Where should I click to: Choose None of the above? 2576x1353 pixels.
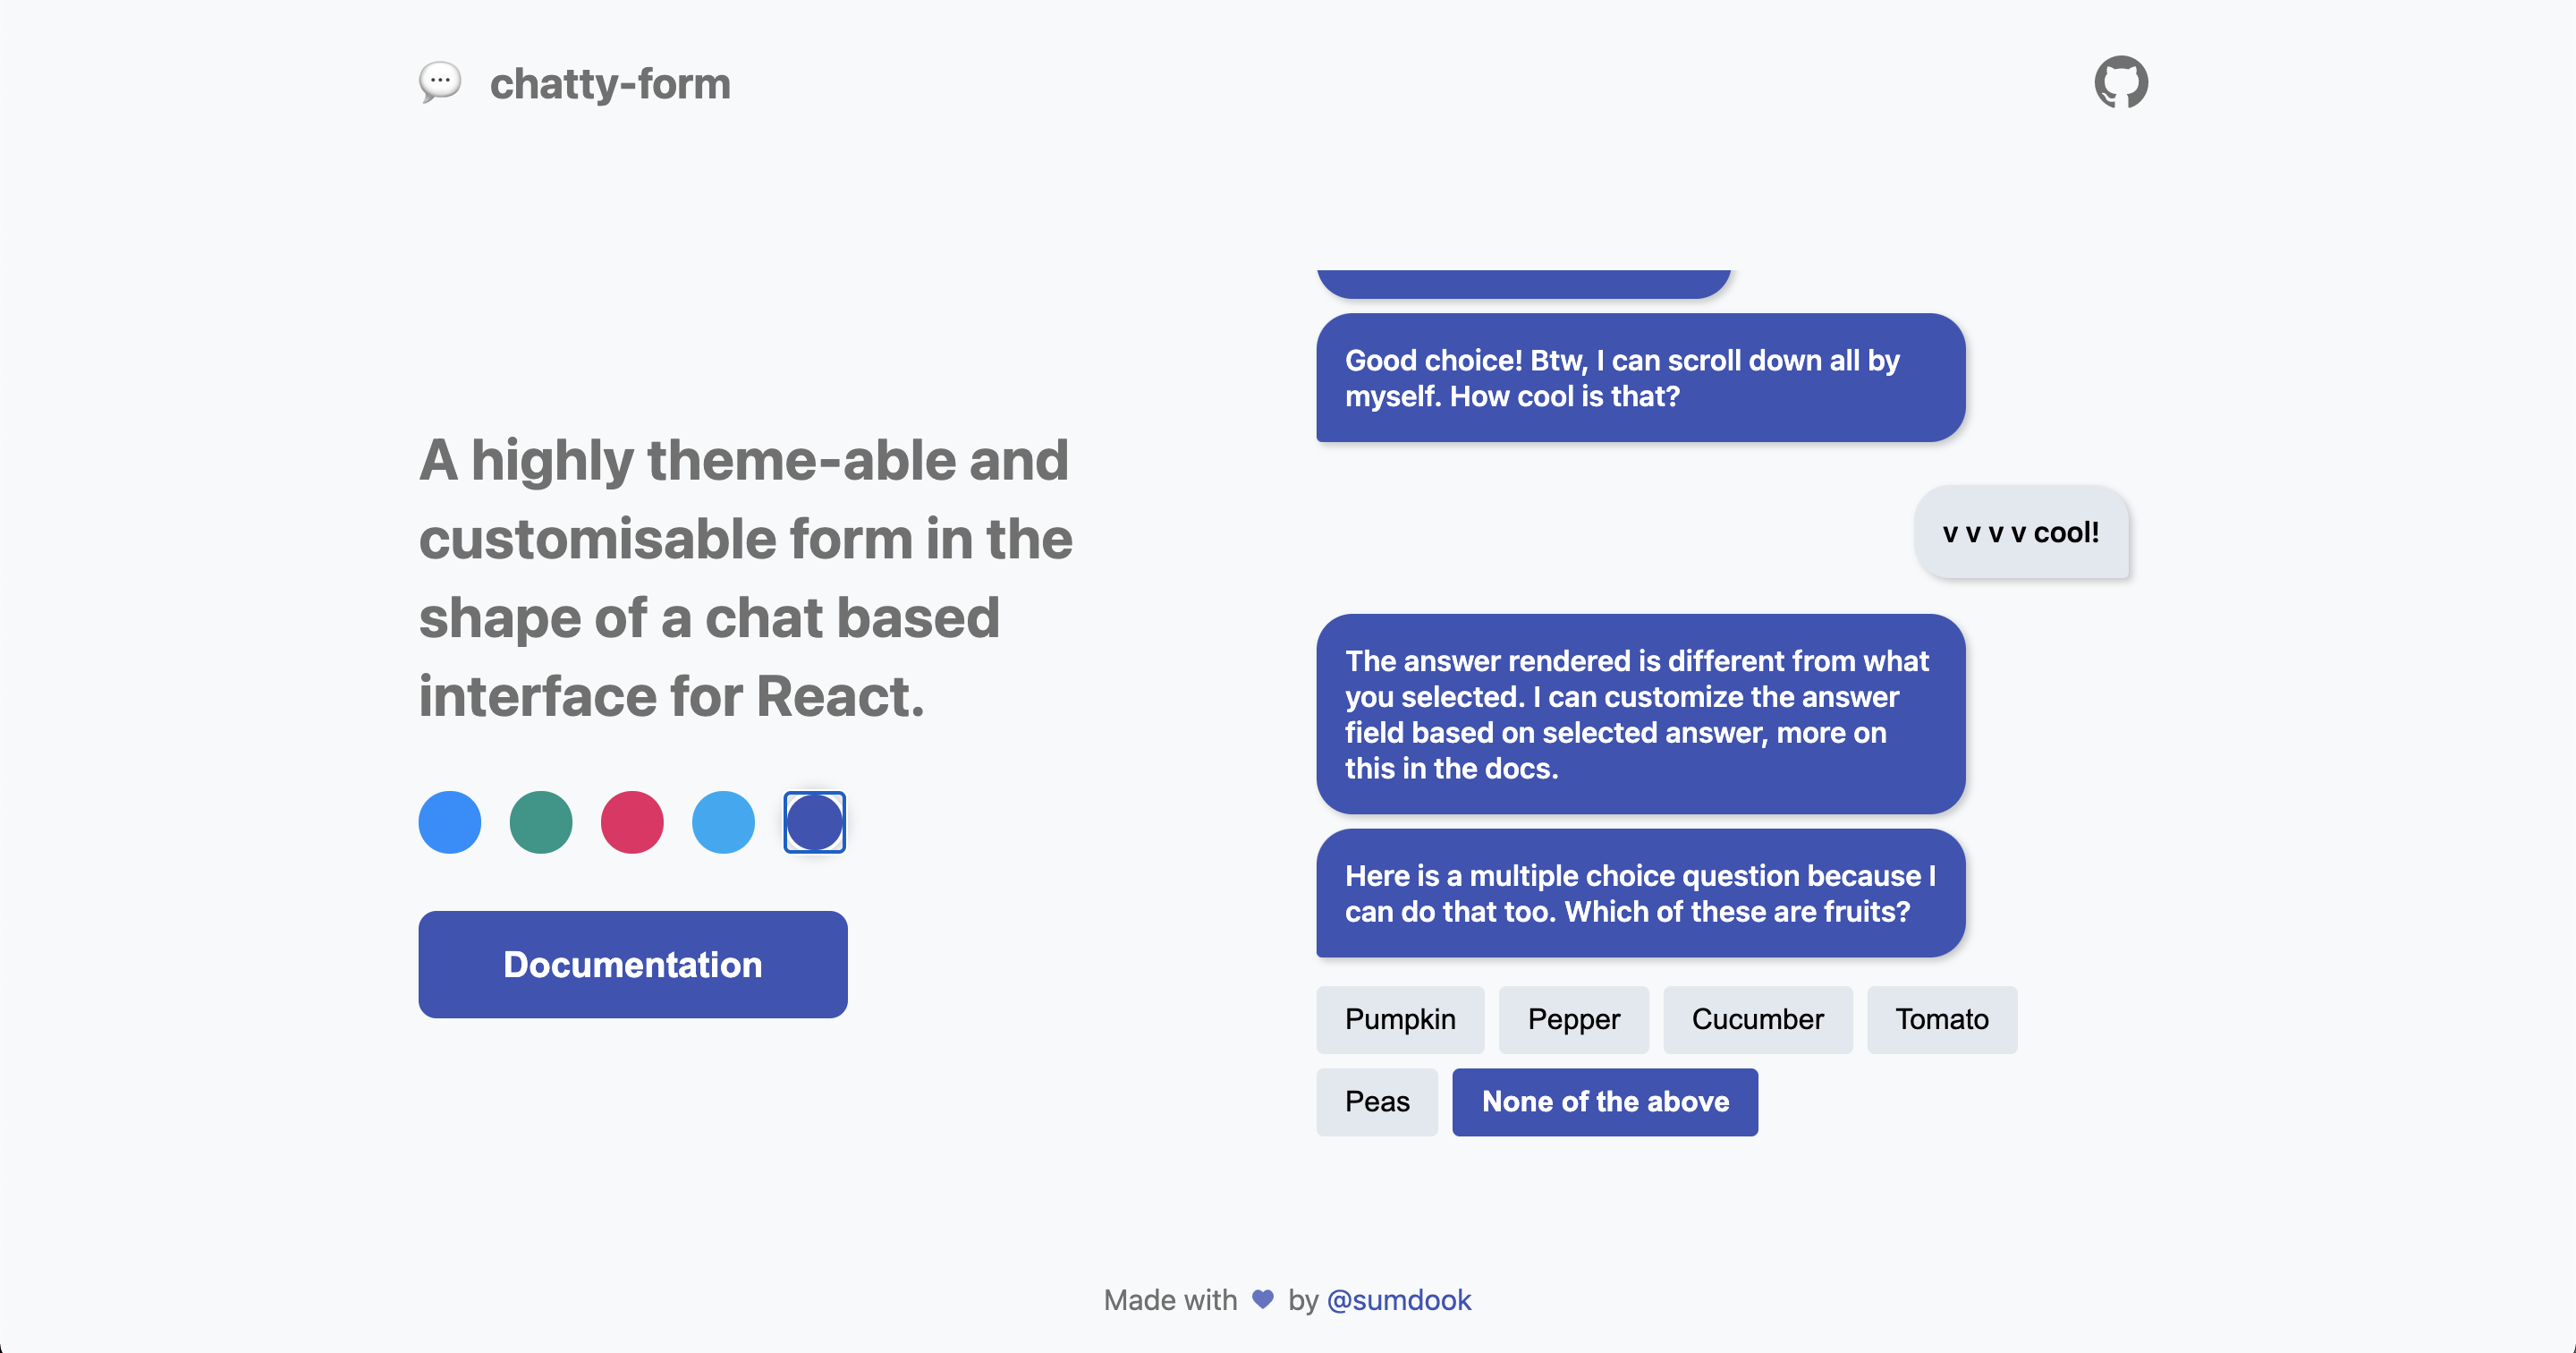[x=1604, y=1102]
